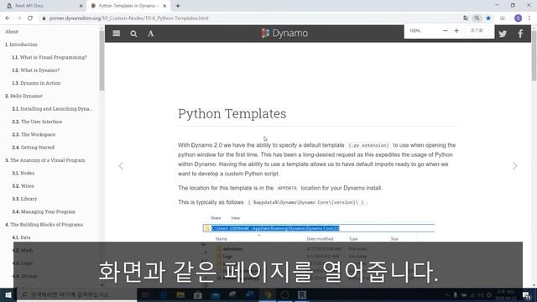The height and width of the screenshot is (302, 537).
Task: Click the address bar URL
Action: point(128,18)
